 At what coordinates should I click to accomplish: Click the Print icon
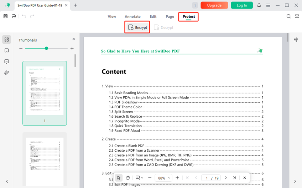coord(14,16)
